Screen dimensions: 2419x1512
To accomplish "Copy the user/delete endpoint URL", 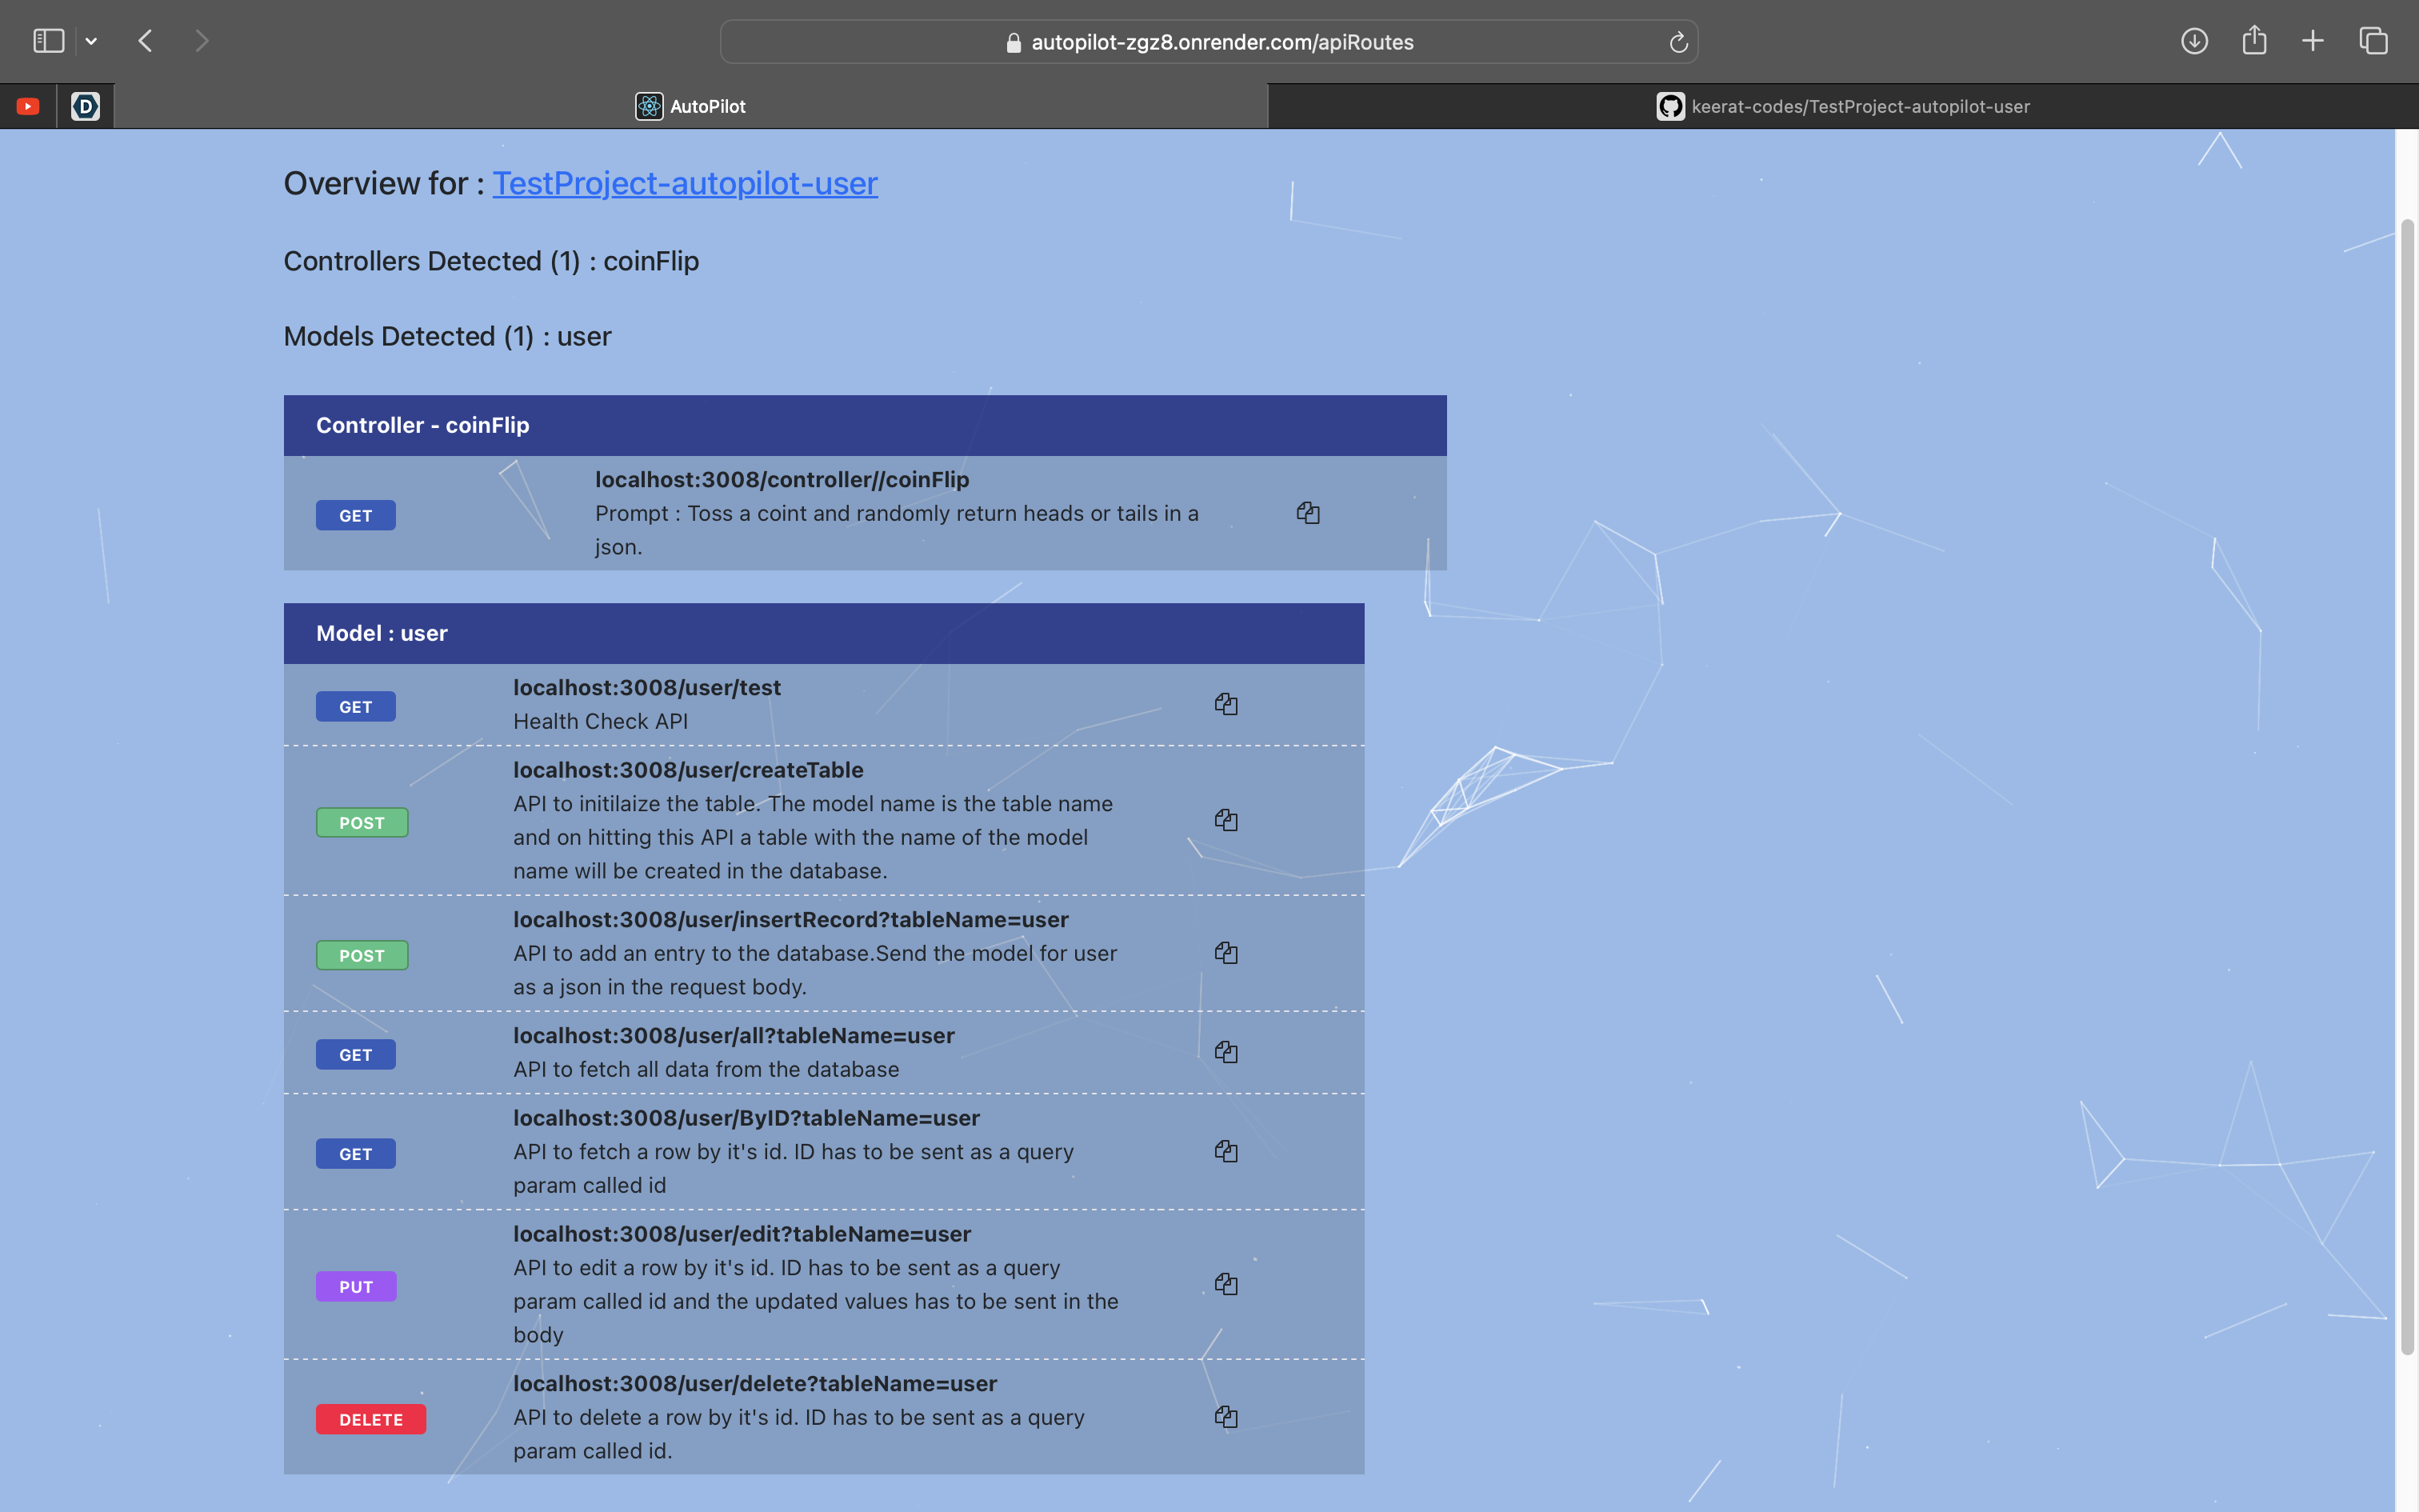I will (x=1225, y=1417).
